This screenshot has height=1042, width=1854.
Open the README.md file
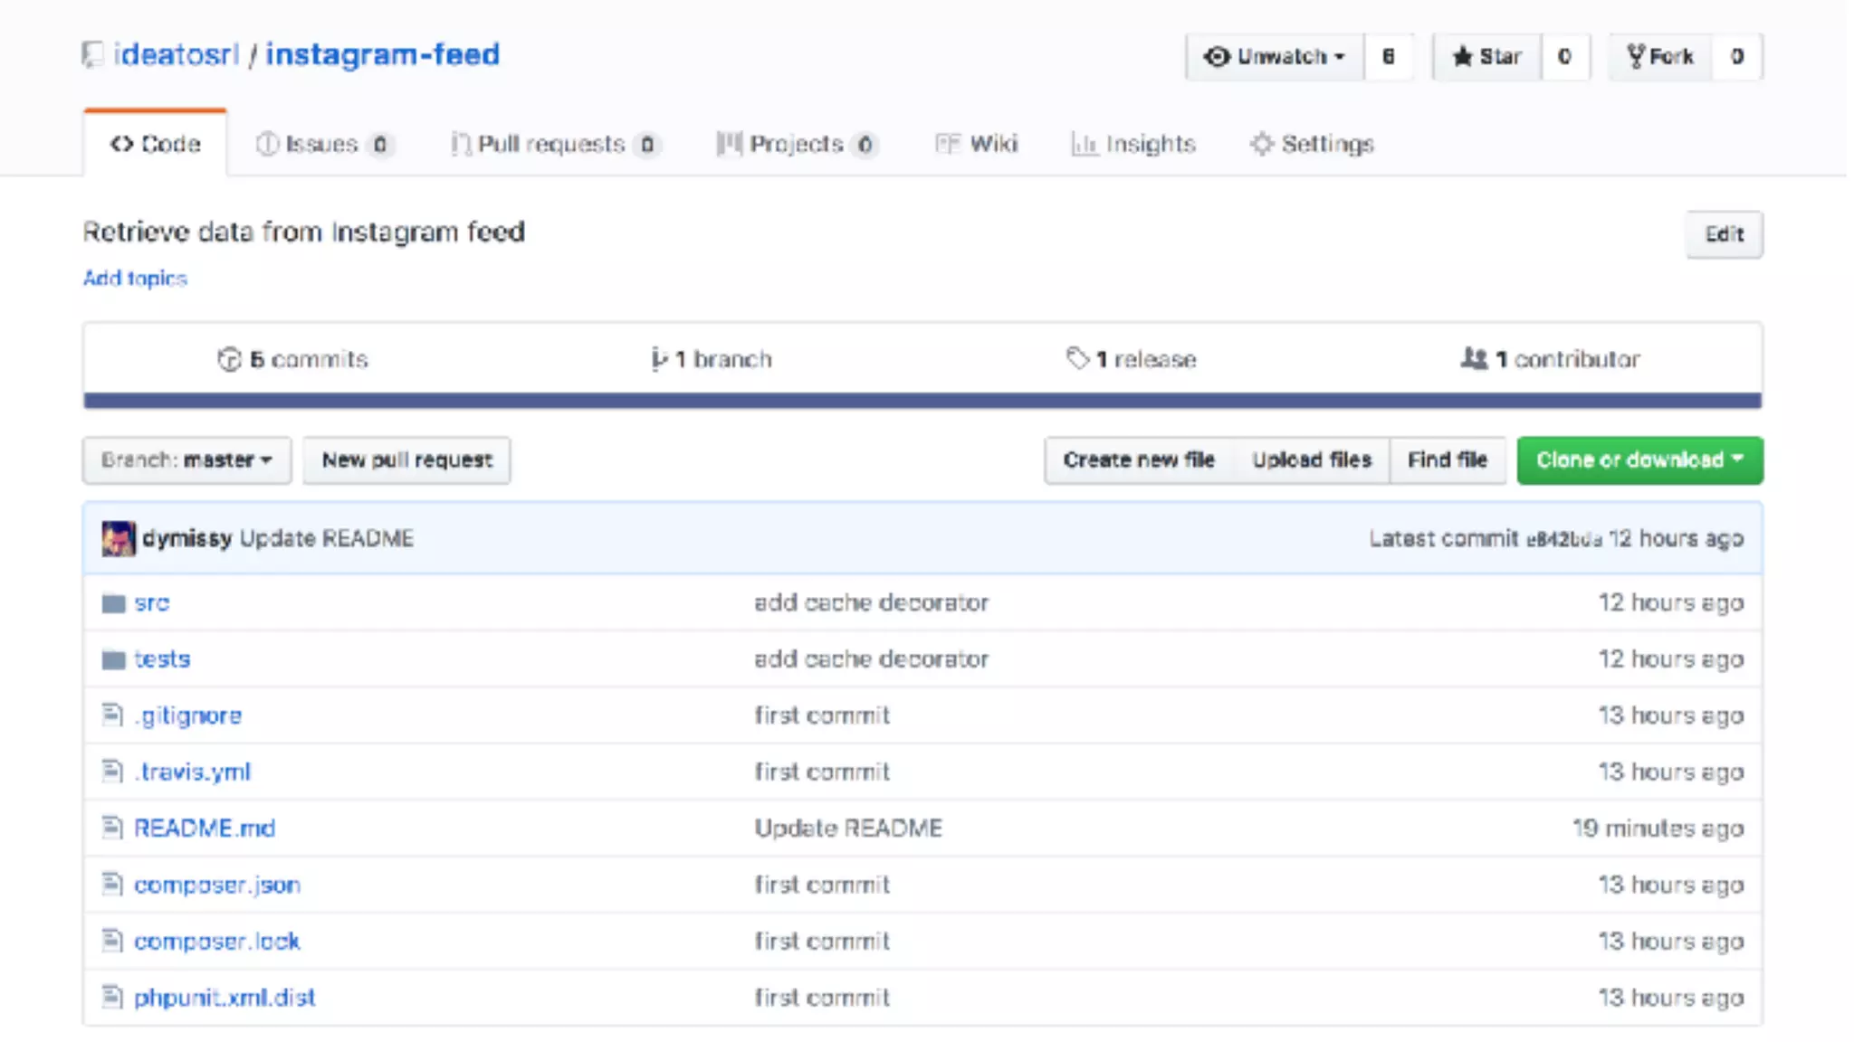205,828
